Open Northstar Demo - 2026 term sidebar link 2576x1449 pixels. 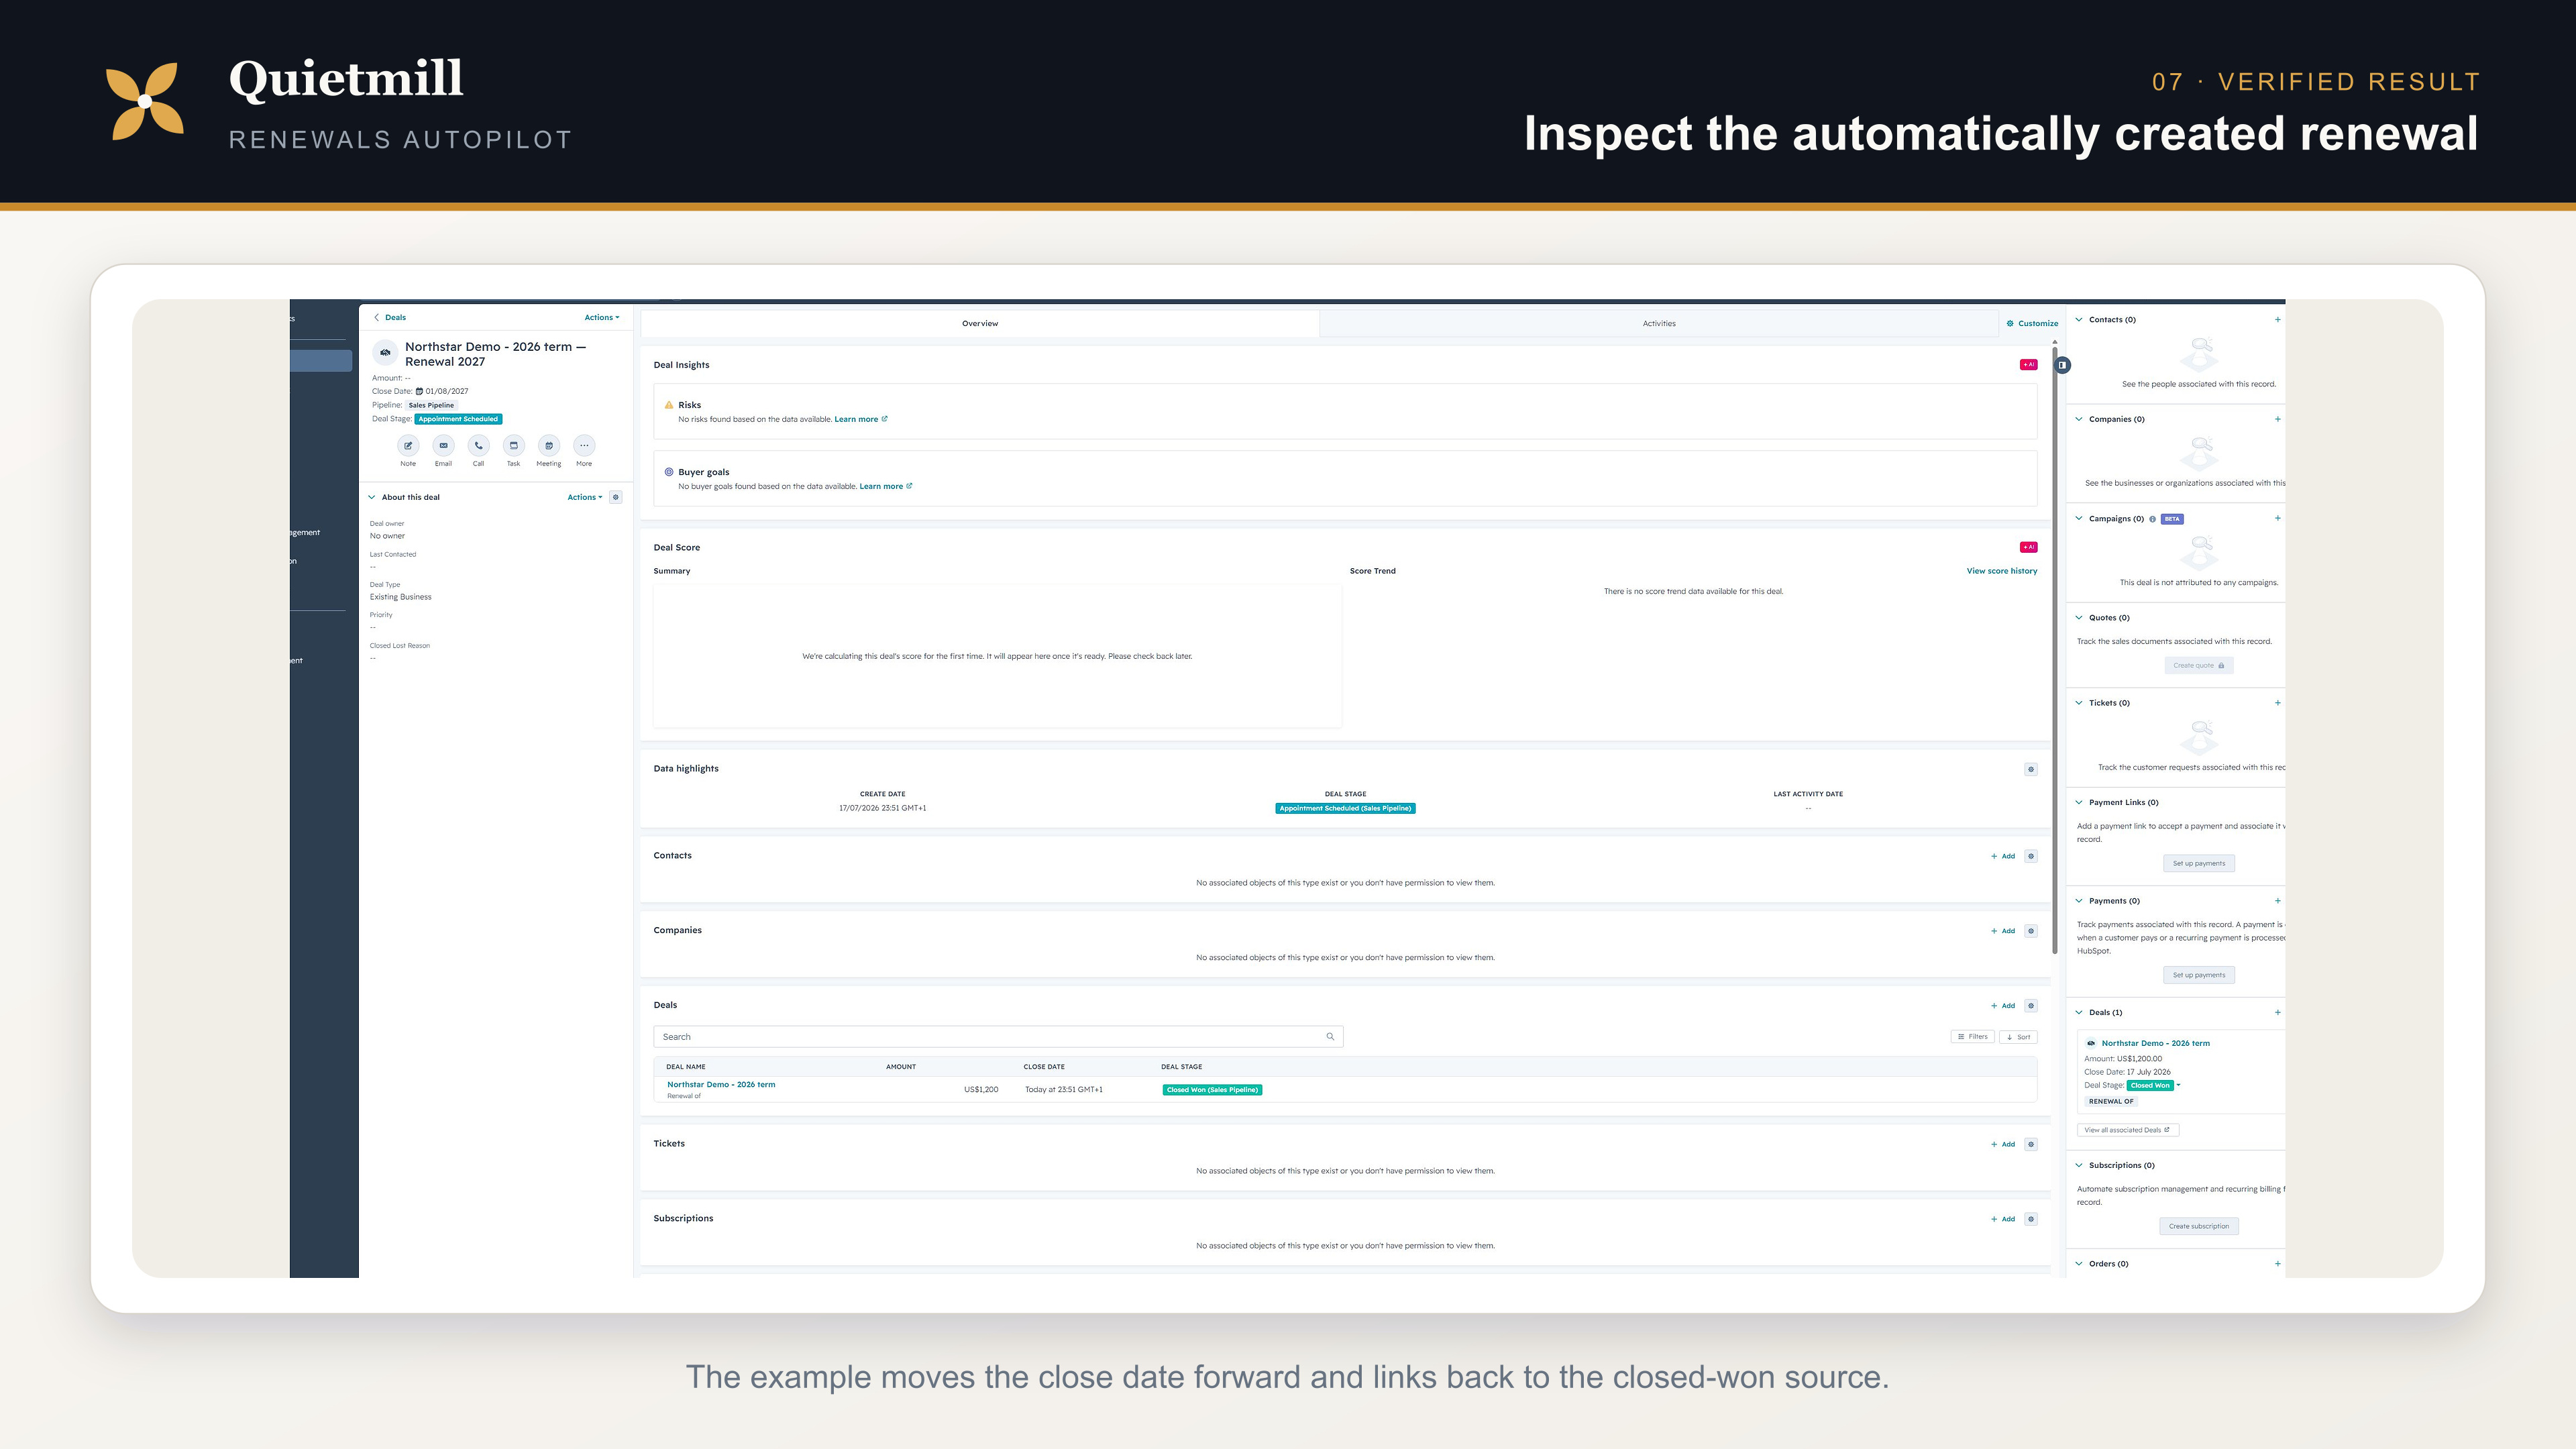point(2156,1043)
